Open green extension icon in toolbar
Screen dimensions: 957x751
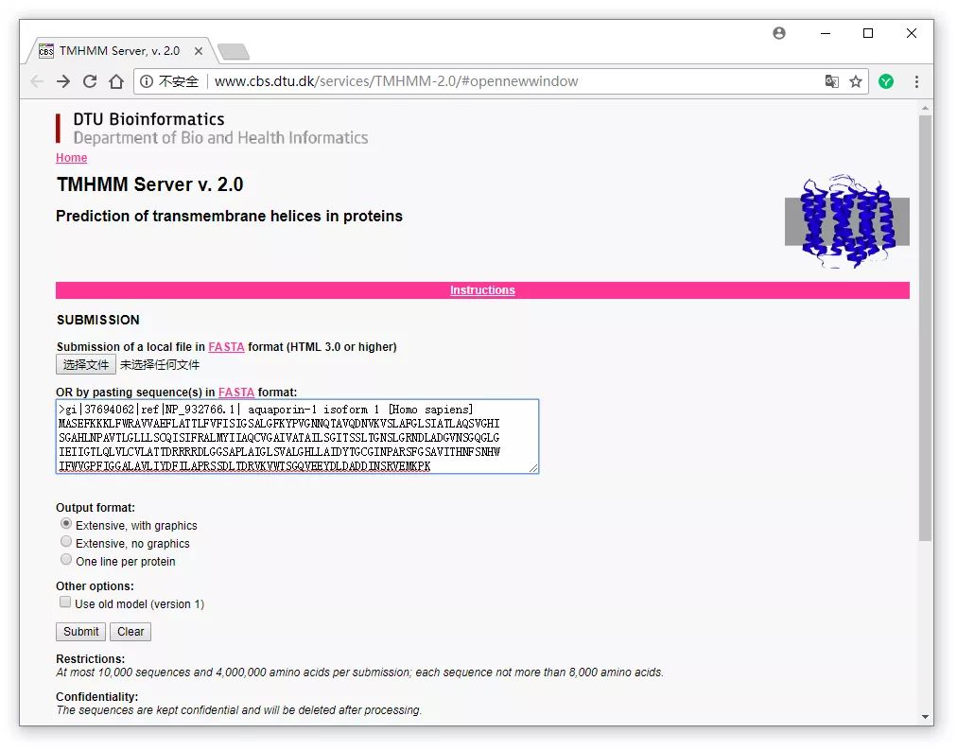[x=886, y=81]
